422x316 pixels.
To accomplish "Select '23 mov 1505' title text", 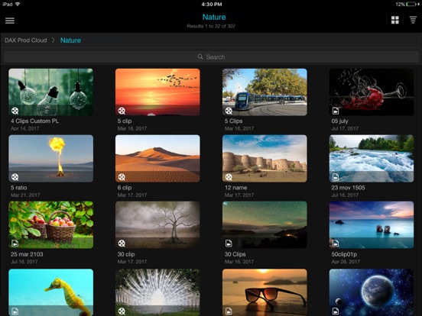I will (x=348, y=188).
